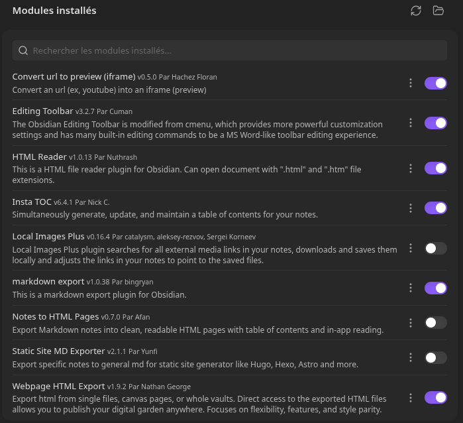Click description starting 'Local Images Plus plugin searches'
Screen dimensions: 463x423
[205, 255]
